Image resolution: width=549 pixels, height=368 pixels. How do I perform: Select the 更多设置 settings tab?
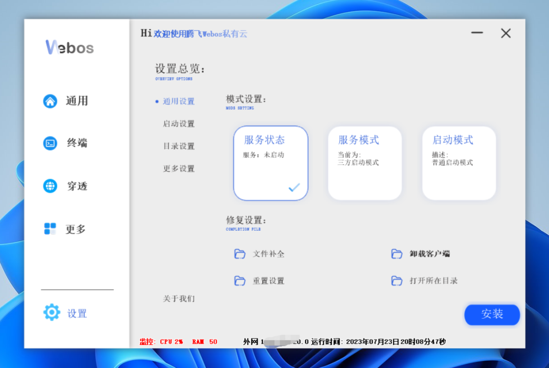tap(178, 169)
